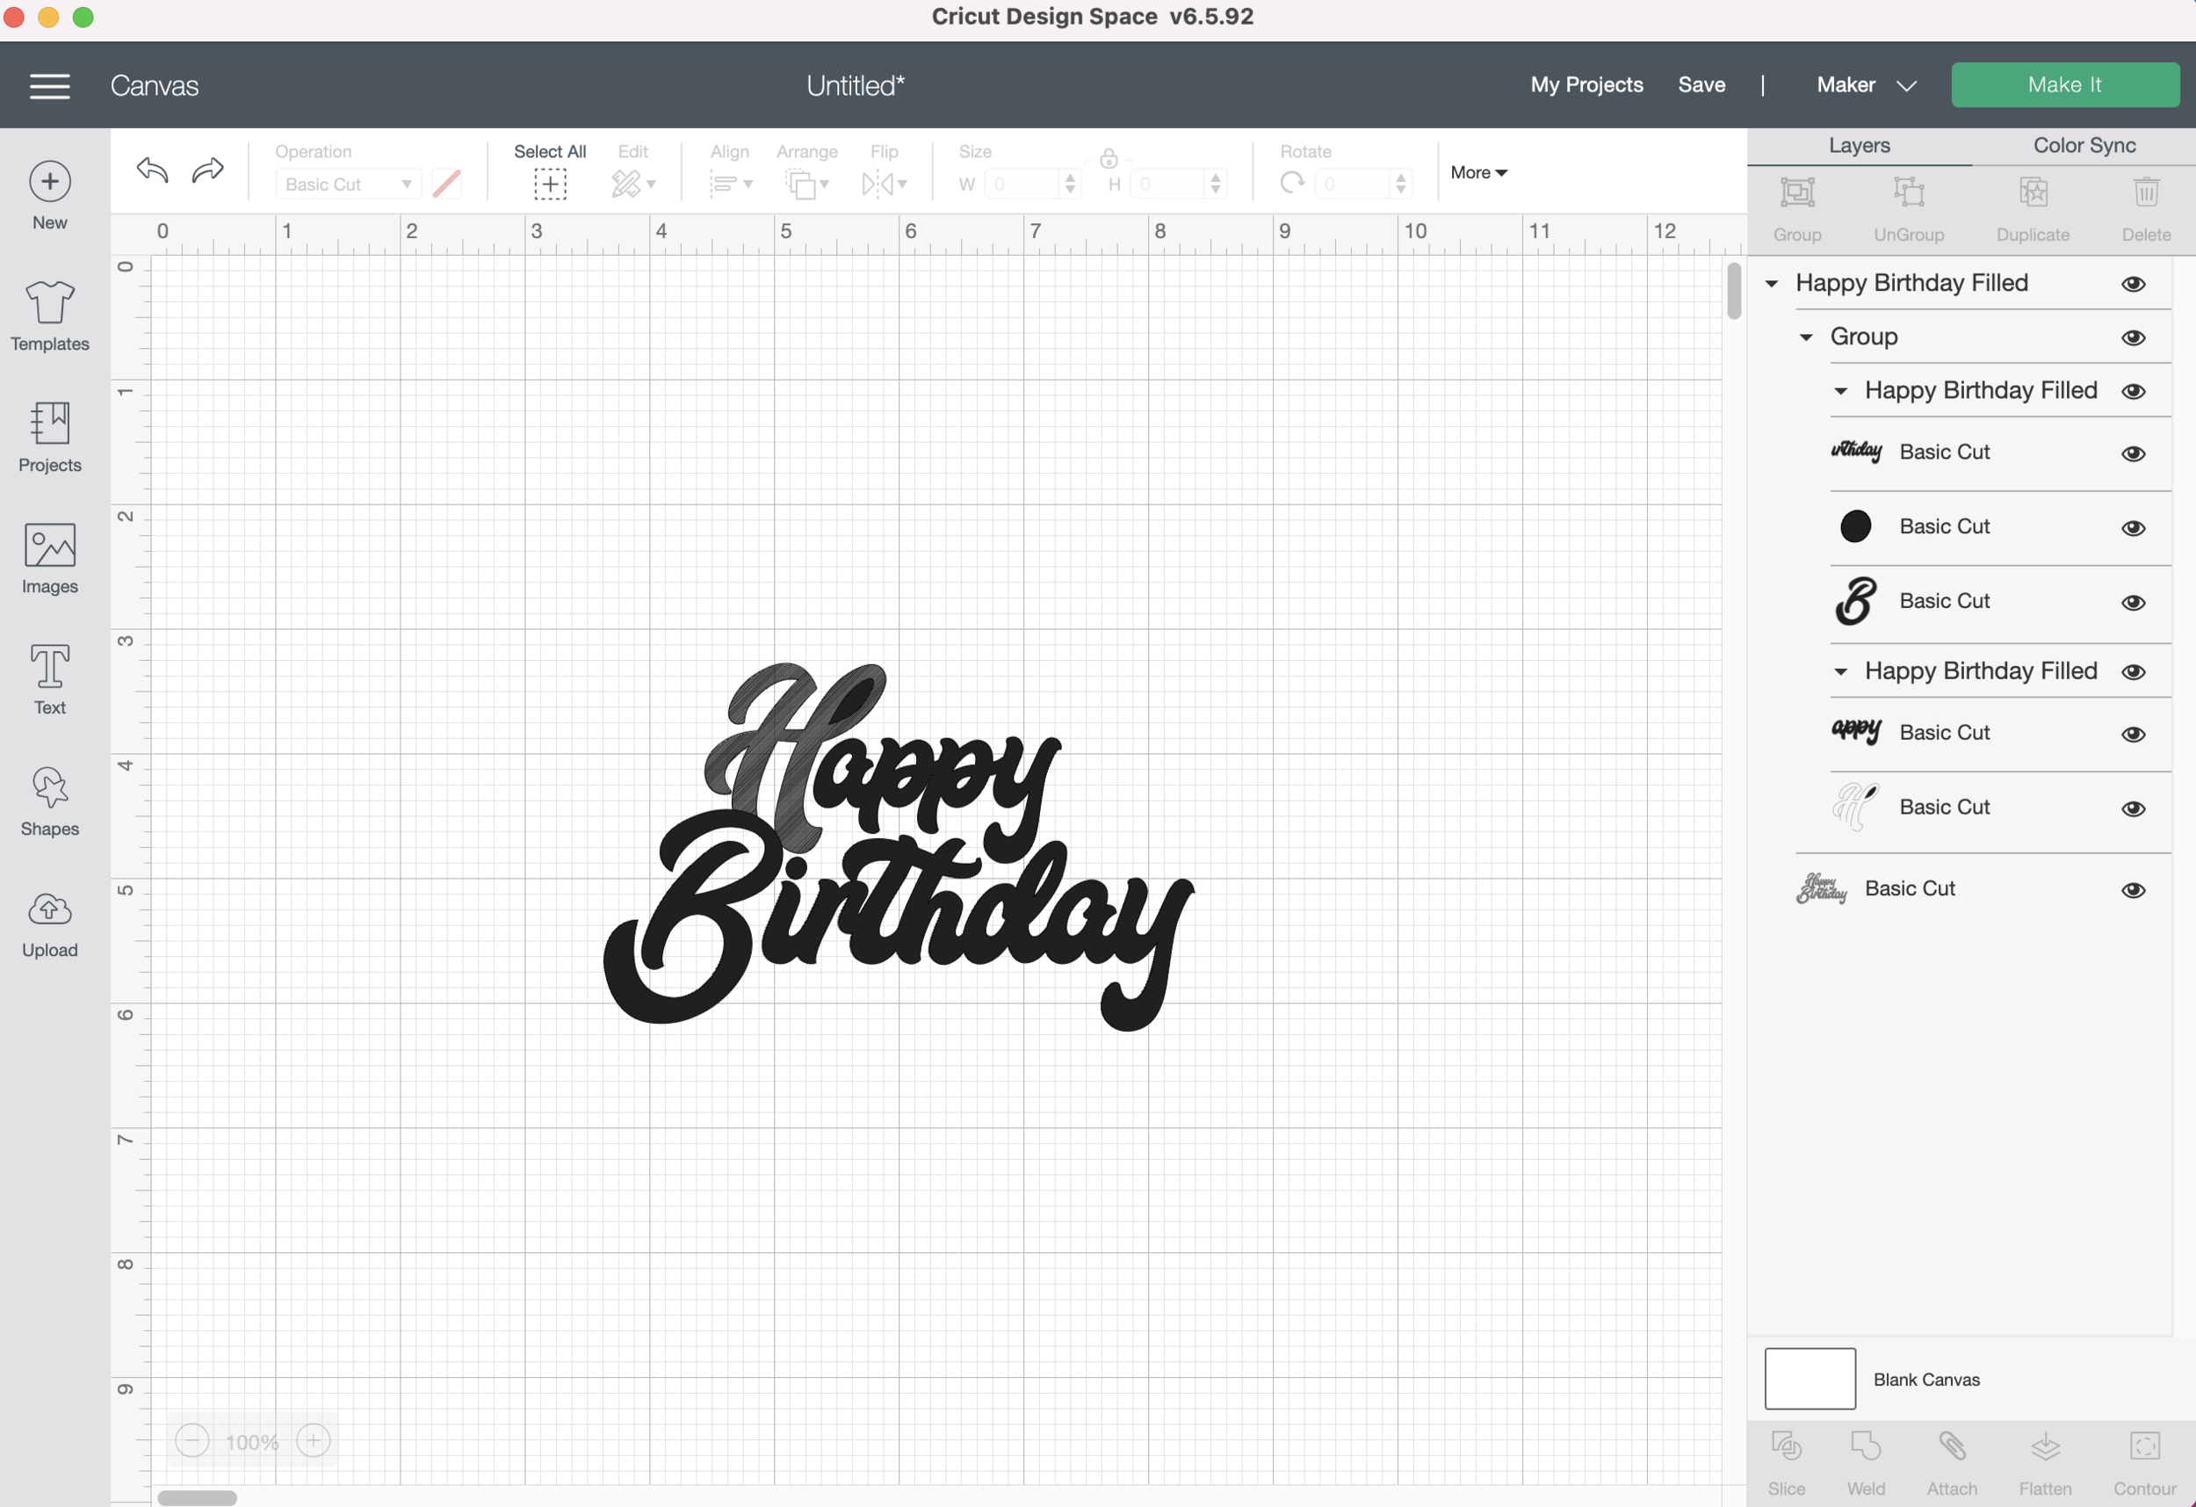Click Select All icon
Screen dimensions: 2196x1507
point(550,184)
